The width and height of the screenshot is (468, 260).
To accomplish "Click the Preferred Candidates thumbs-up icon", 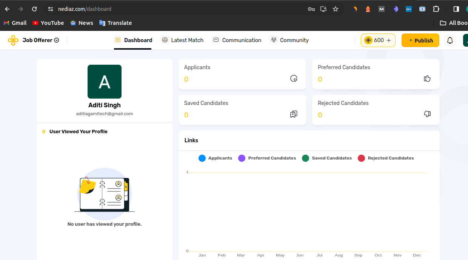I will tap(427, 79).
